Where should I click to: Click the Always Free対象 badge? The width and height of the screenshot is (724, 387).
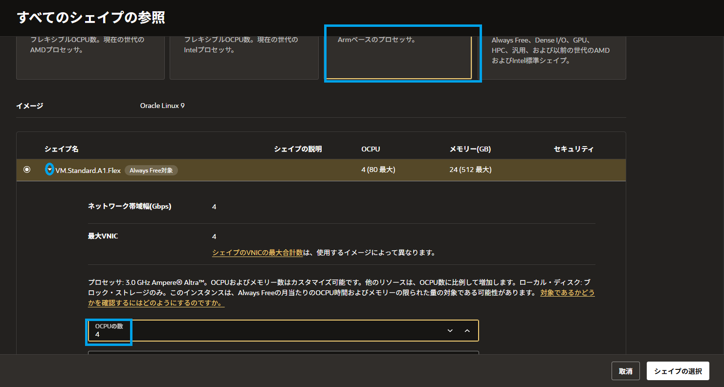pyautogui.click(x=151, y=171)
